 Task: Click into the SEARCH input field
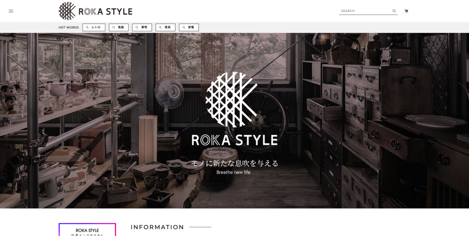tap(363, 11)
